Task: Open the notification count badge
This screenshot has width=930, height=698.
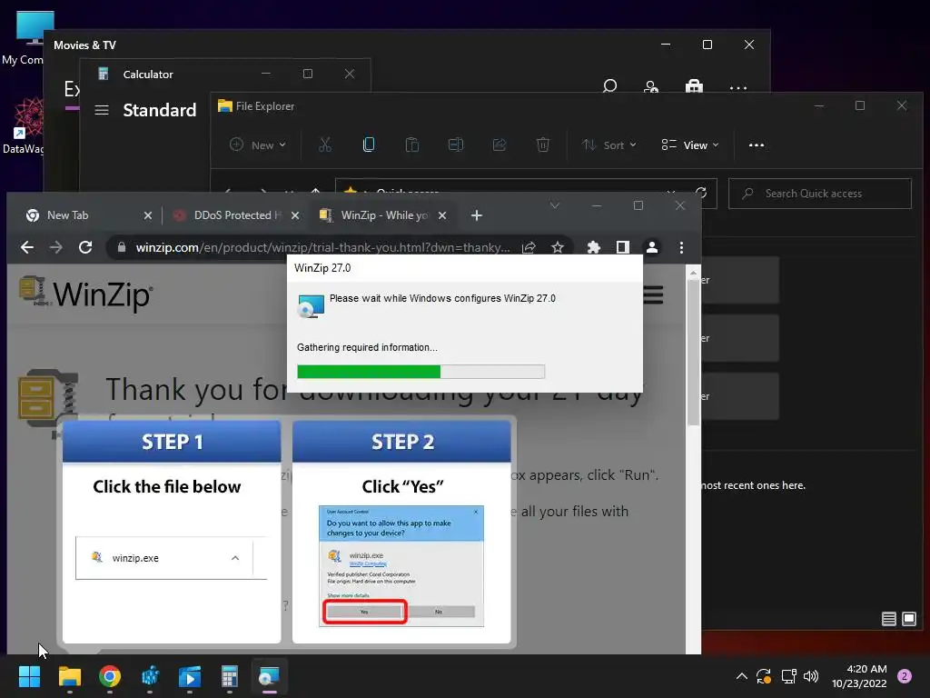Action: pyautogui.click(x=905, y=676)
